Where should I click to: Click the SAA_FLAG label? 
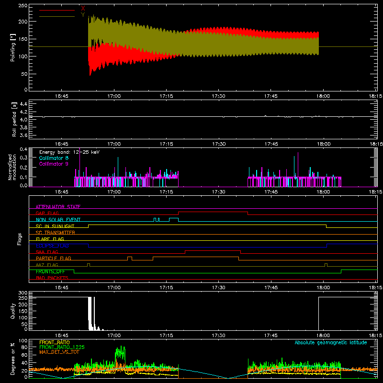[47, 252]
